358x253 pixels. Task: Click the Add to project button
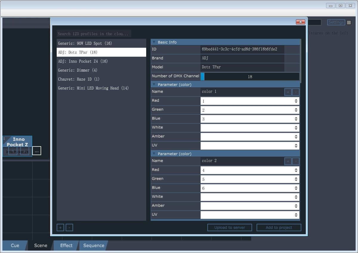point(279,228)
